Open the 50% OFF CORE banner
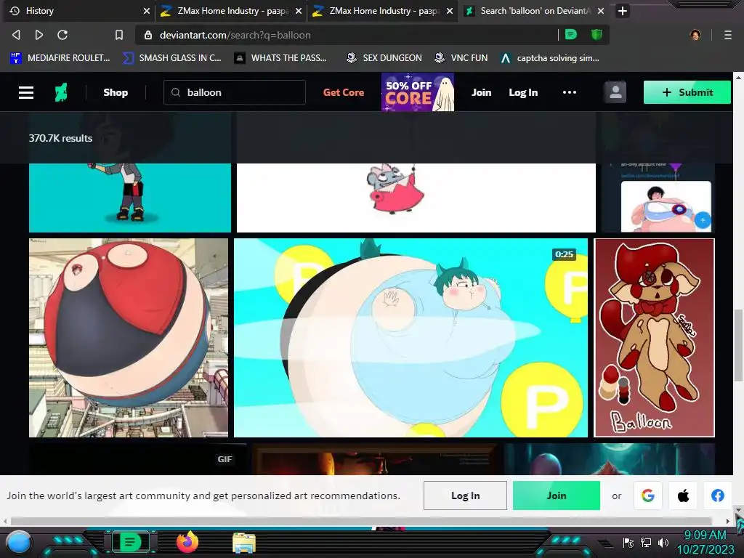Screen dimensions: 744x558 [418, 92]
